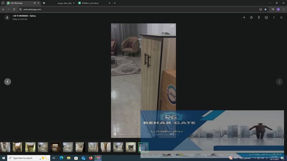Expand Chrome tab search dropdown arrow
This screenshot has height=161, width=287.
click(3, 3)
